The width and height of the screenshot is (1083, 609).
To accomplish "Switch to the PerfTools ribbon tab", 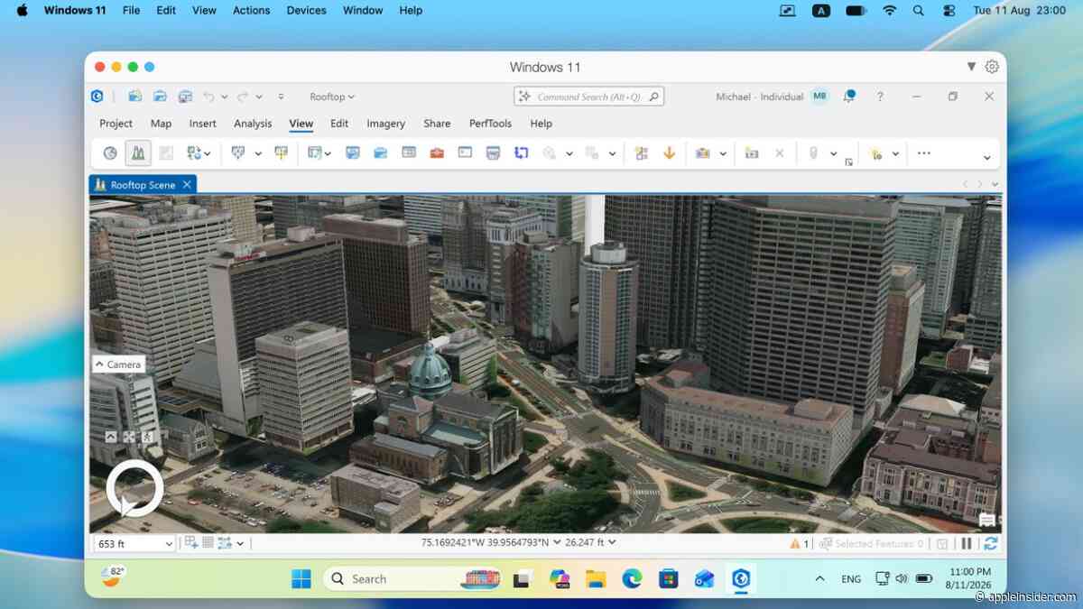I will (490, 124).
